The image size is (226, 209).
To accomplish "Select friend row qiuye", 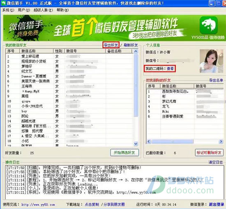I will click(x=69, y=101).
